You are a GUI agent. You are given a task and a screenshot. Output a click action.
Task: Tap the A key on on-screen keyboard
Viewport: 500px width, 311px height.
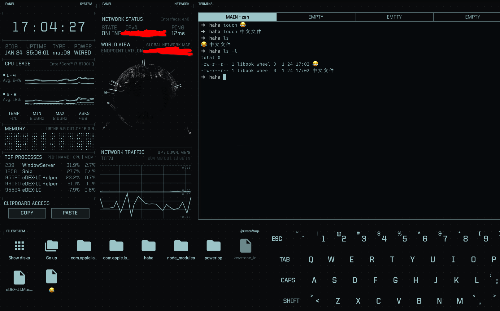point(314,280)
